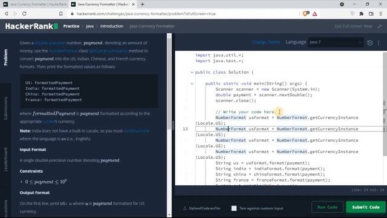This screenshot has height=218, width=387.
Task: Click Output Format heading
Action: click(x=34, y=193)
